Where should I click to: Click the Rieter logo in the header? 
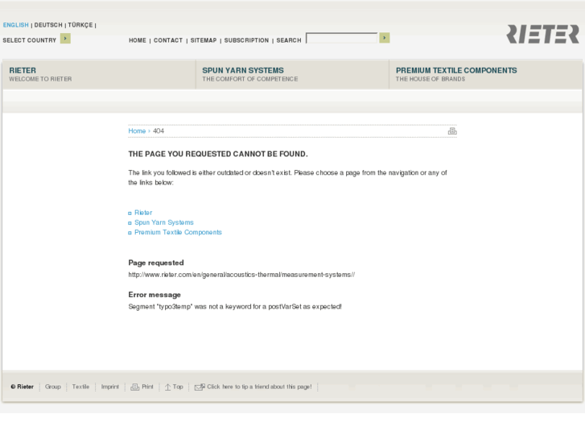(x=543, y=35)
